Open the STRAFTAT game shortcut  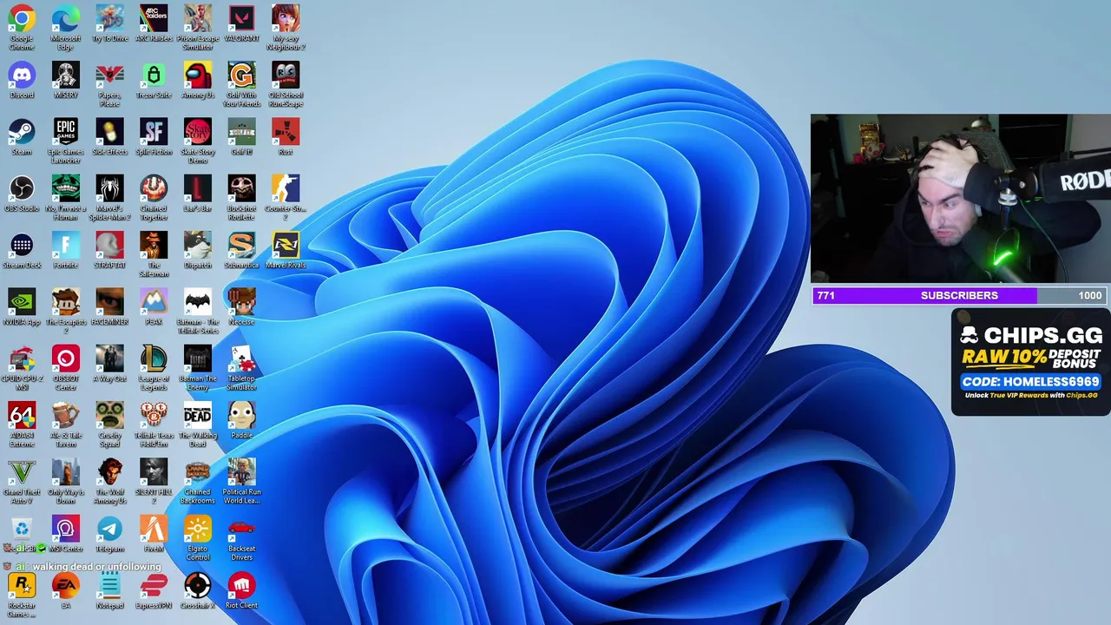pos(109,246)
